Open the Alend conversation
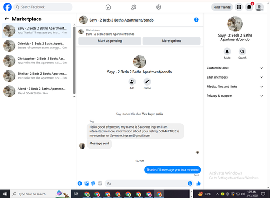The image size is (270, 198). [x=36, y=91]
